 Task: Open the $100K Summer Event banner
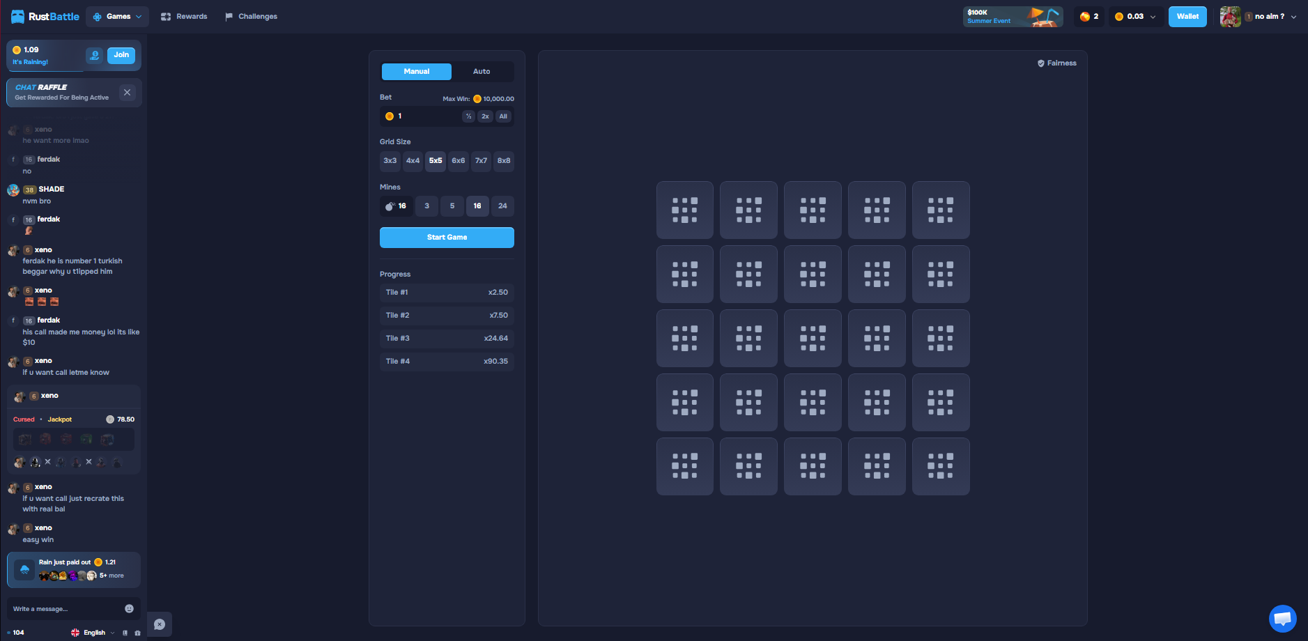click(1013, 17)
